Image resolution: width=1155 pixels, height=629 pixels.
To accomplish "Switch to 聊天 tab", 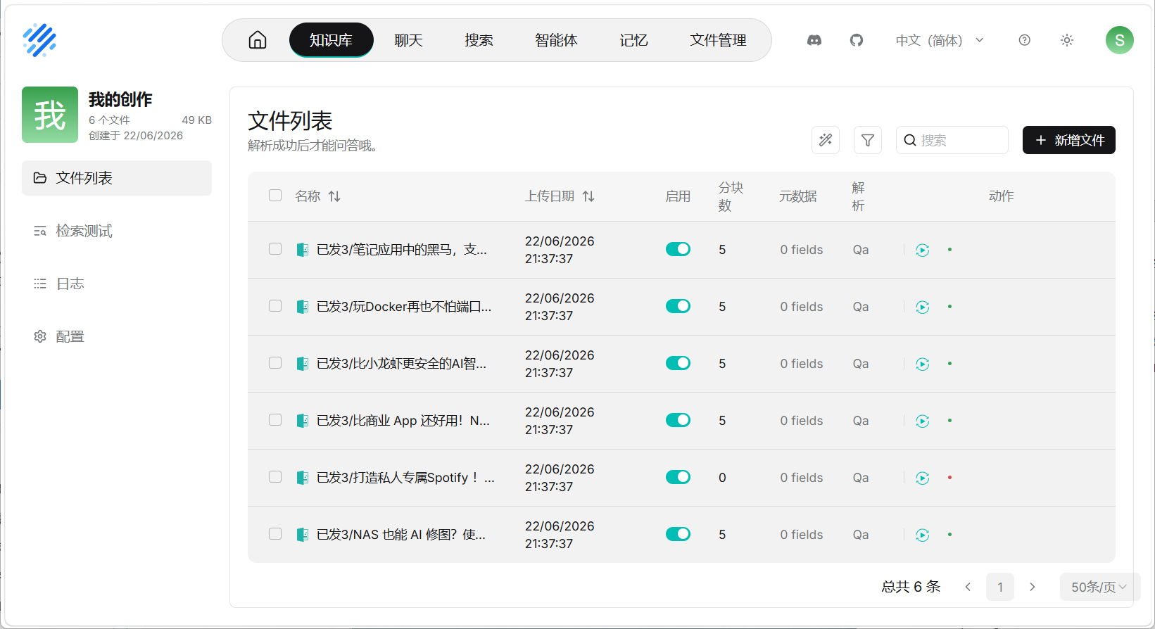I will coord(408,40).
